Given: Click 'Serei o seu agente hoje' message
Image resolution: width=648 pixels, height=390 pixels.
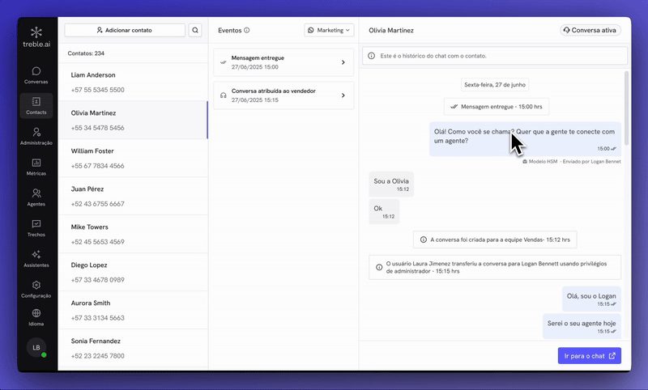Looking at the screenshot, I should 582,326.
